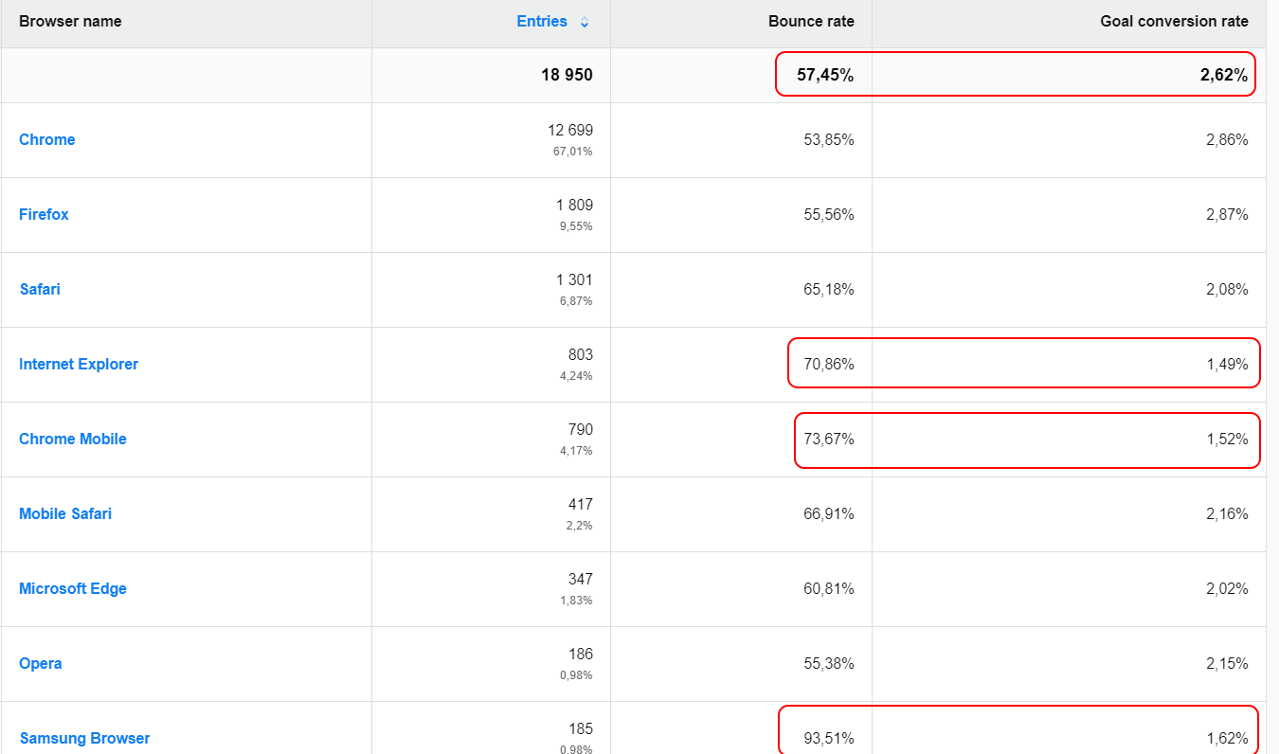Click Internet Explorer's 70,86% bounce rate
The height and width of the screenshot is (754, 1279).
click(828, 364)
